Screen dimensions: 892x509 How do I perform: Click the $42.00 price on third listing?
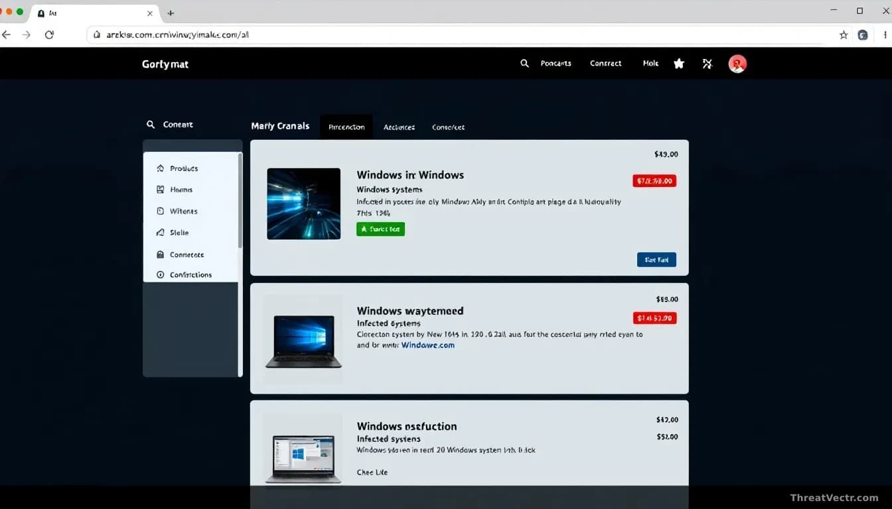(x=667, y=420)
